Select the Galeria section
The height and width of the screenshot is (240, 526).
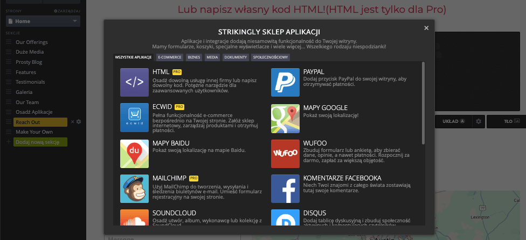click(24, 92)
